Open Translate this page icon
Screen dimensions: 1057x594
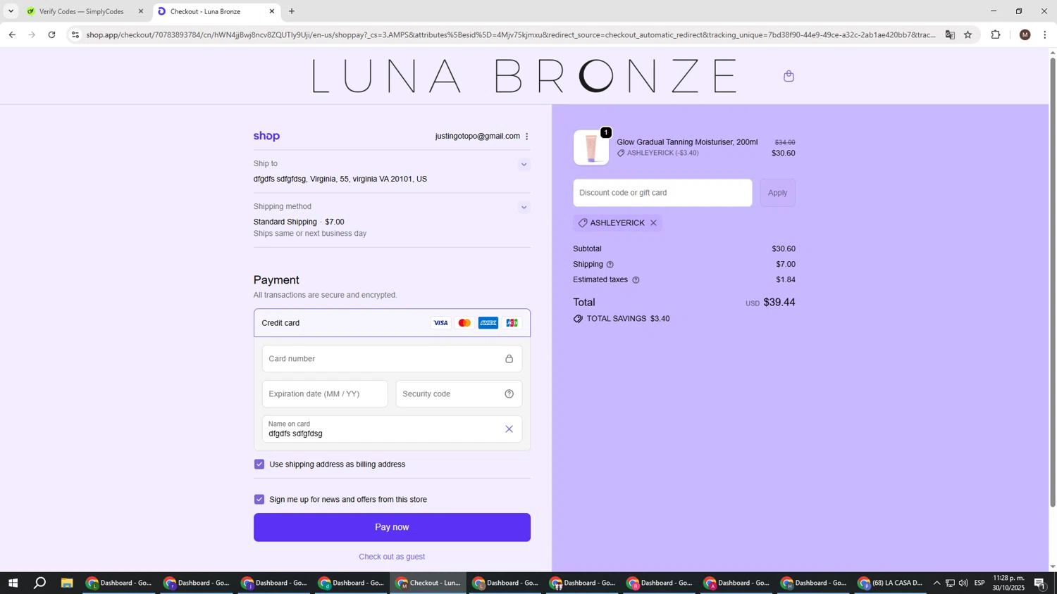(x=950, y=34)
